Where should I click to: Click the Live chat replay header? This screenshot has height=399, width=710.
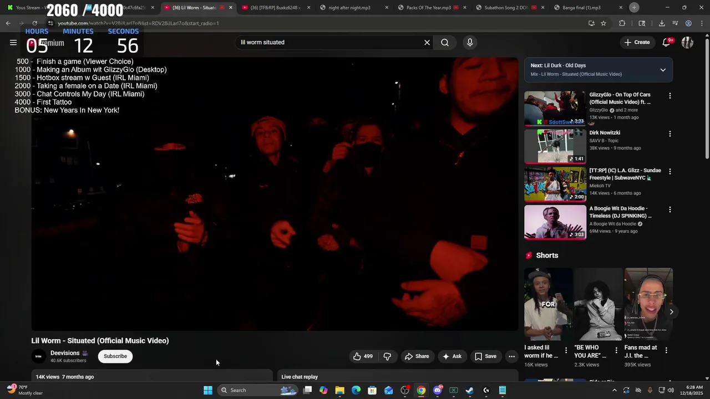point(300,377)
